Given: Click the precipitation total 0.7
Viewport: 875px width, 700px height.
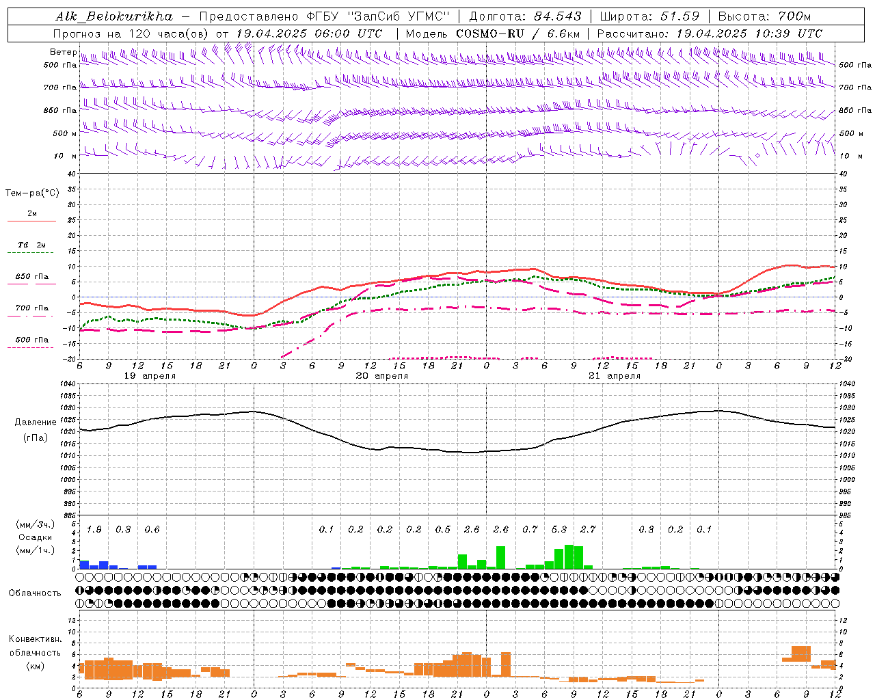Looking at the screenshot, I should coord(530,530).
